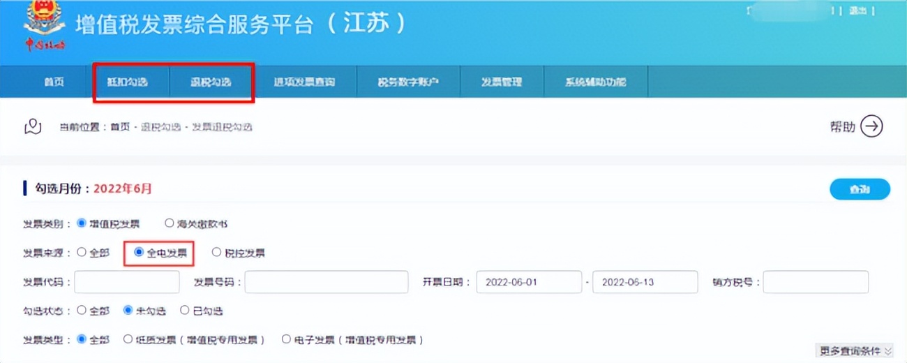The height and width of the screenshot is (363, 907).
Task: Click the 退出 link at top right
Action: (857, 10)
